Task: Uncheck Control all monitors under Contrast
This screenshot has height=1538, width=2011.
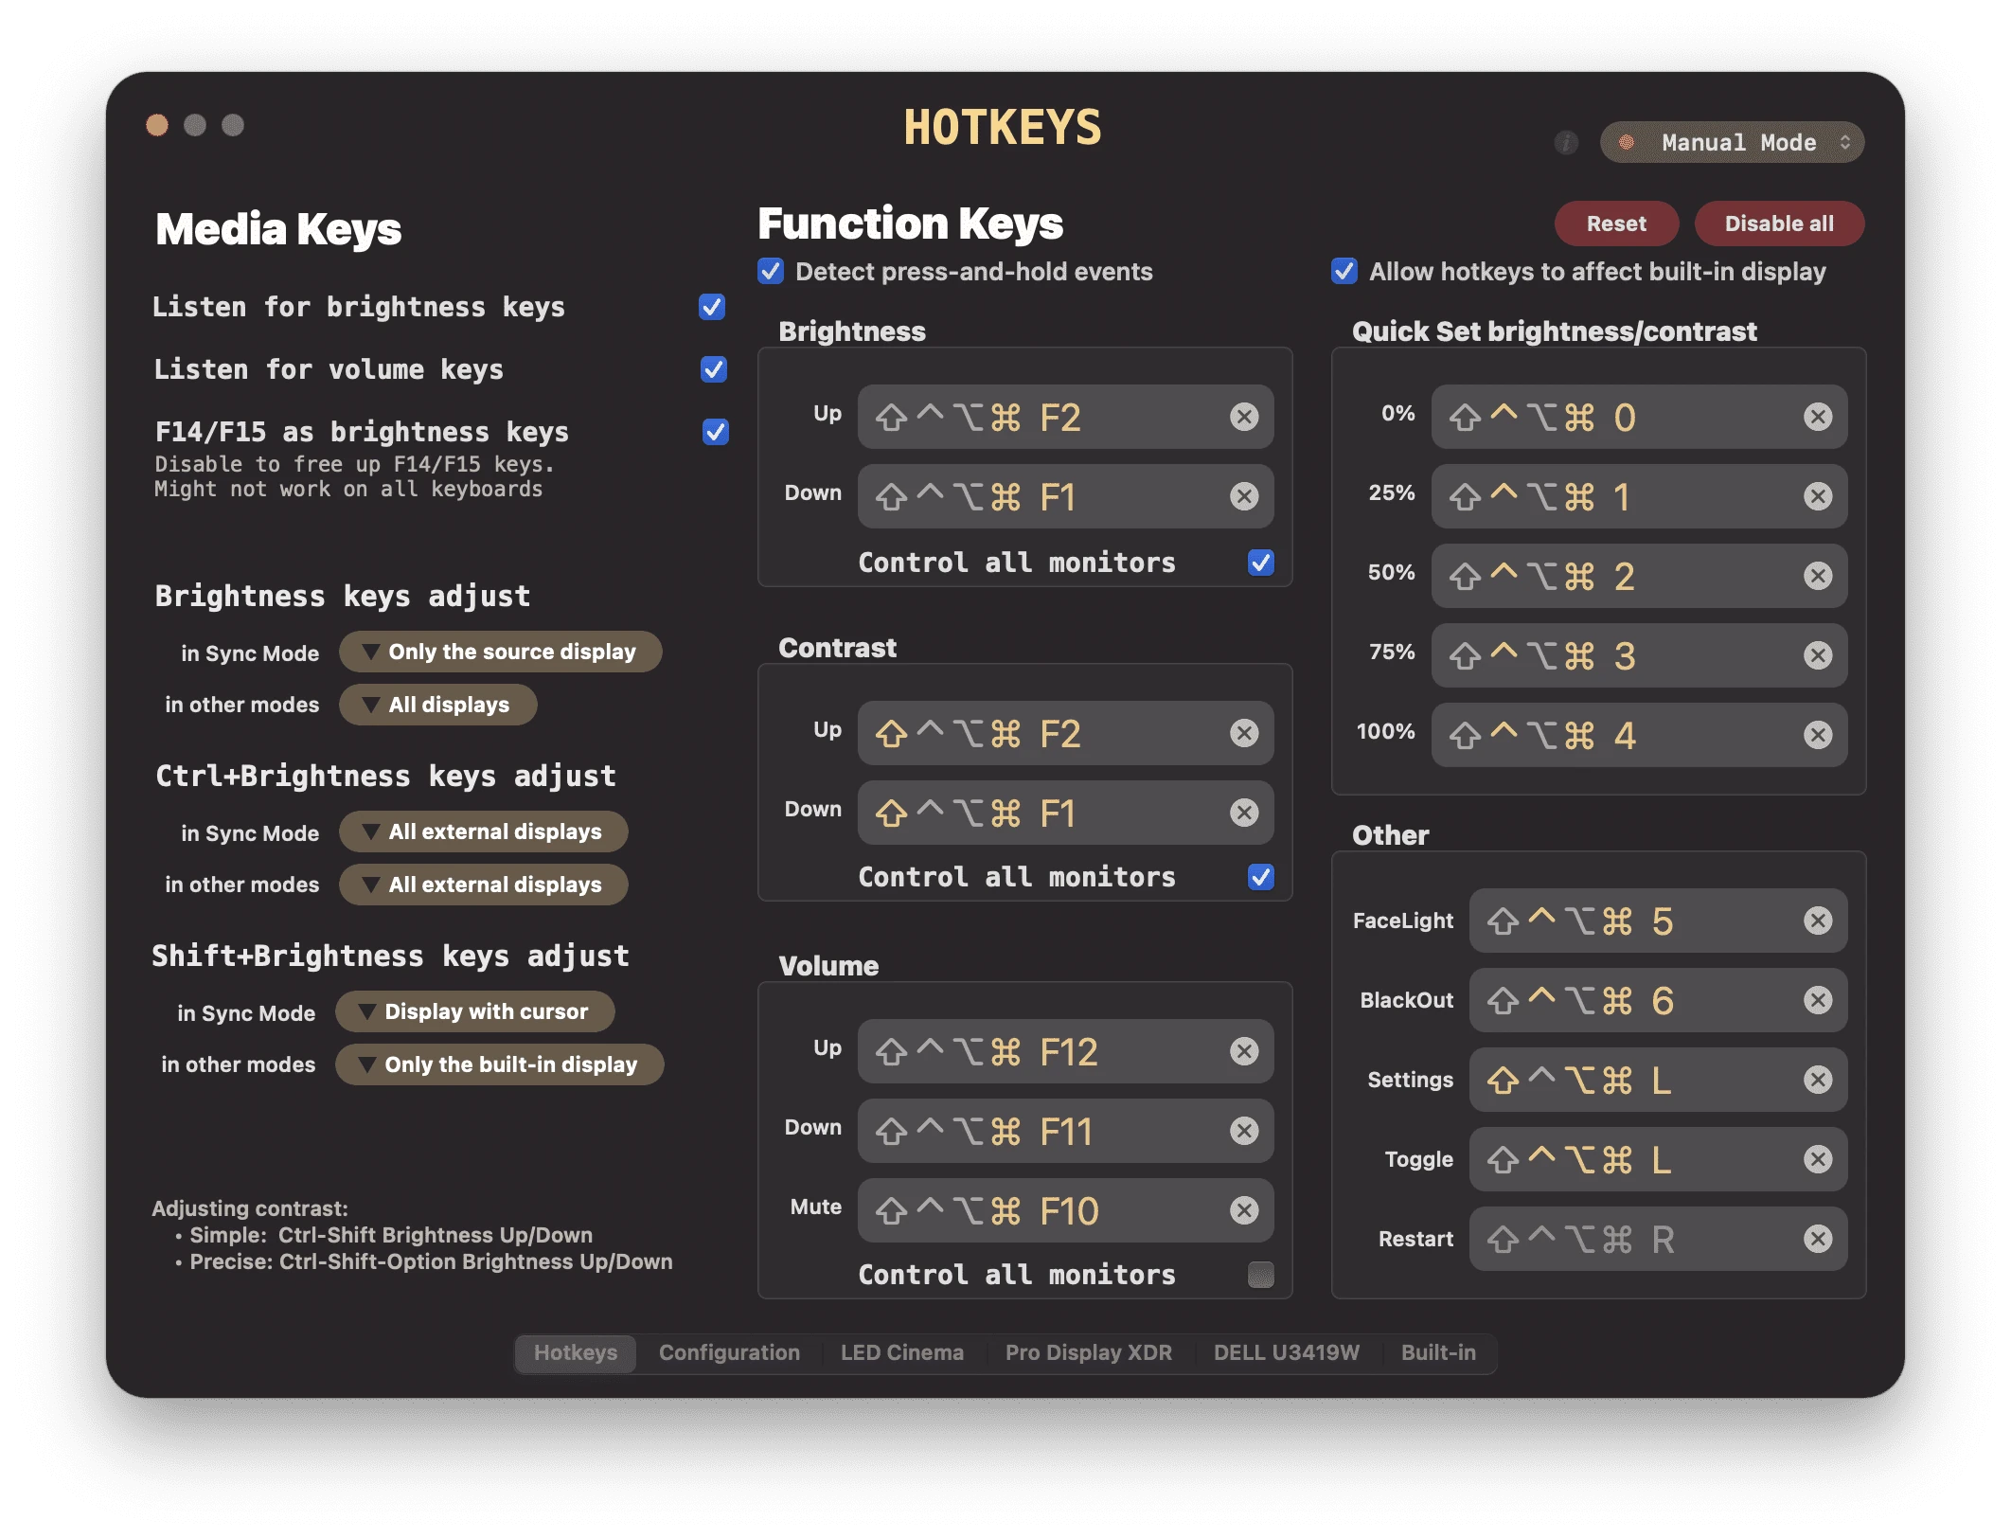Action: pos(1261,877)
